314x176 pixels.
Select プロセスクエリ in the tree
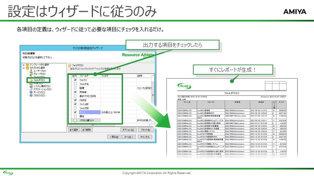[x=39, y=95]
